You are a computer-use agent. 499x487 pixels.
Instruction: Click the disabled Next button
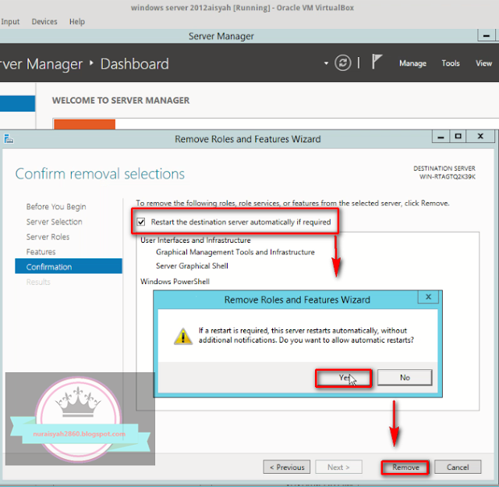(338, 467)
